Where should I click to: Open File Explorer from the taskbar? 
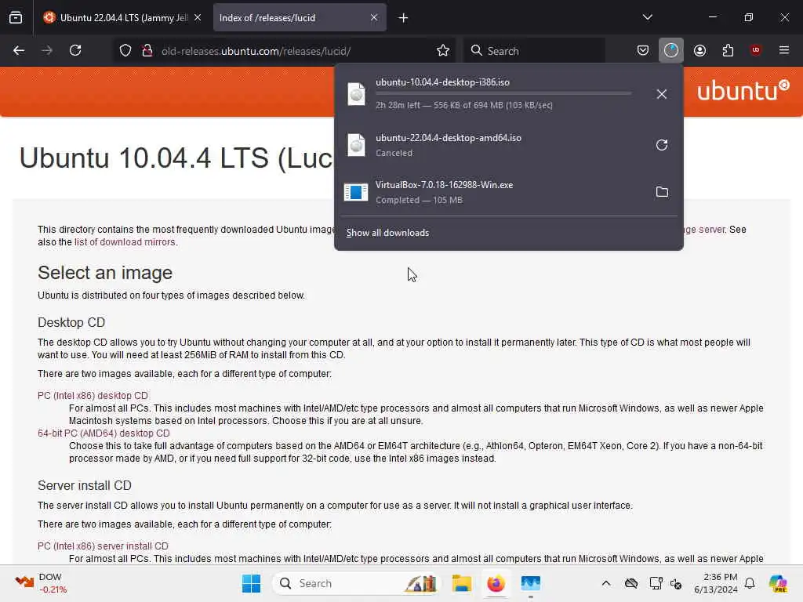(461, 583)
